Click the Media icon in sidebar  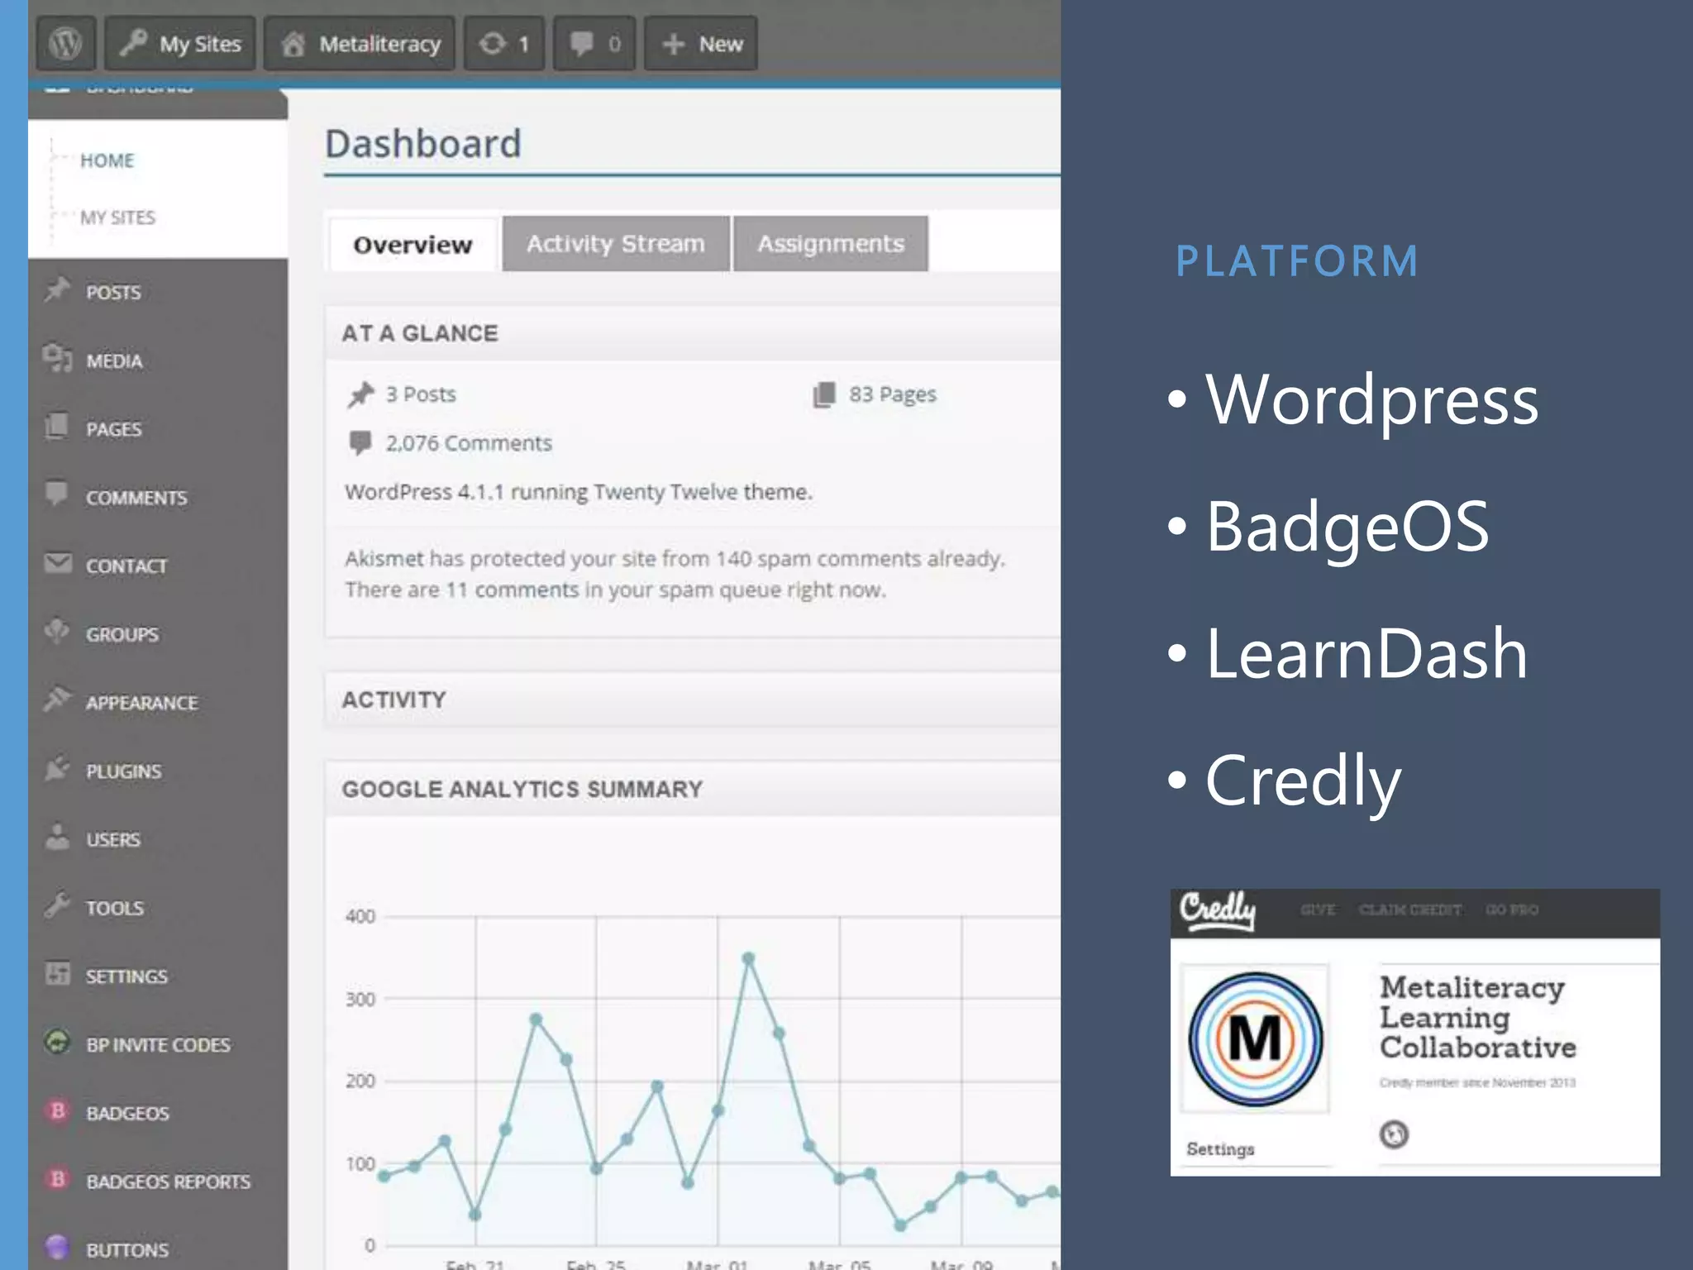pos(57,358)
